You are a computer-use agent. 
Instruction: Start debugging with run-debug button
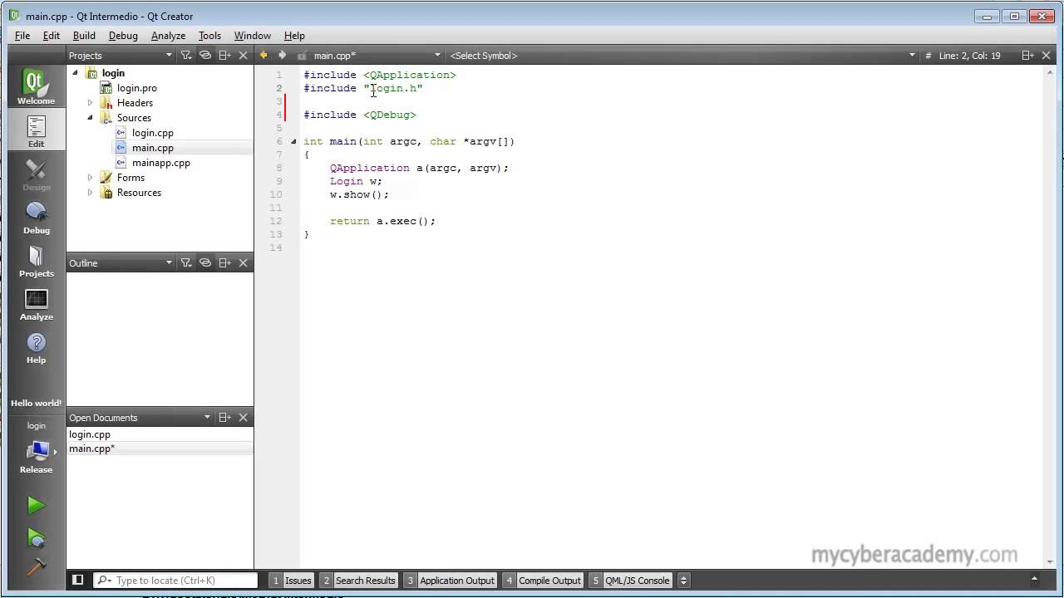pyautogui.click(x=36, y=538)
